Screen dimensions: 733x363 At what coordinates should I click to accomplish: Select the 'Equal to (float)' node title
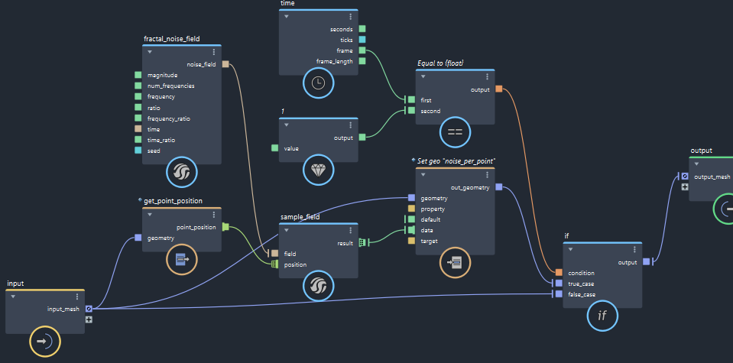tap(440, 63)
